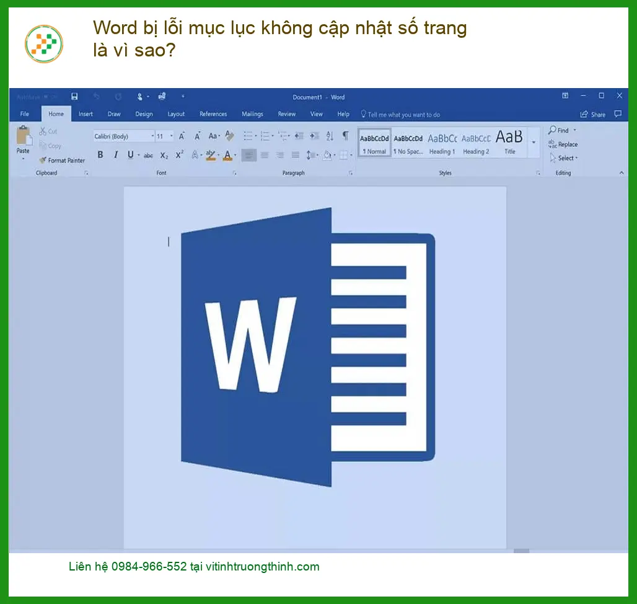
Task: Apply the Heading 1 style
Action: tap(442, 143)
